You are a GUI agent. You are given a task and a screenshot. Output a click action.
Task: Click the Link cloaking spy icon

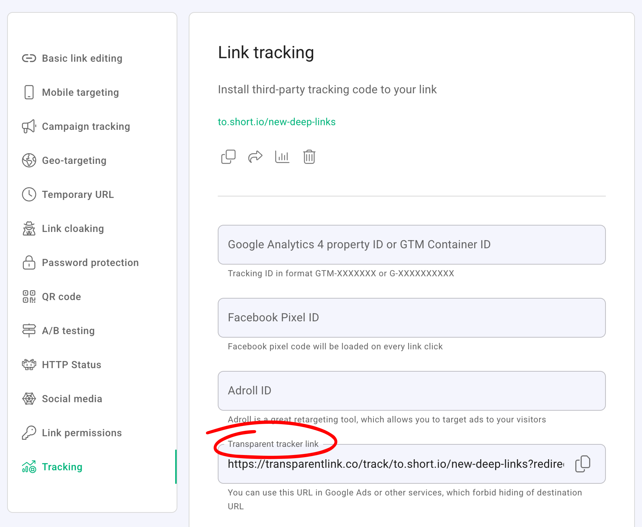(29, 228)
